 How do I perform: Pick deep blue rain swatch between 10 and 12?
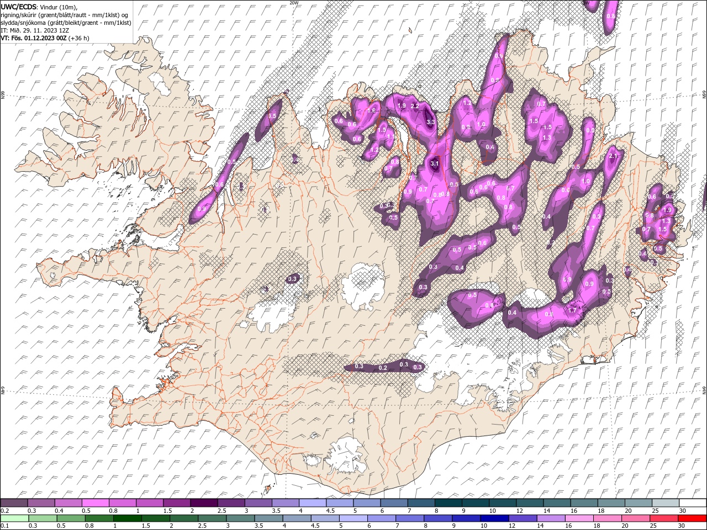point(494,518)
